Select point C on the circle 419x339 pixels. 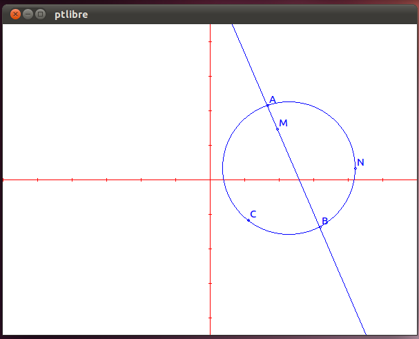249,220
